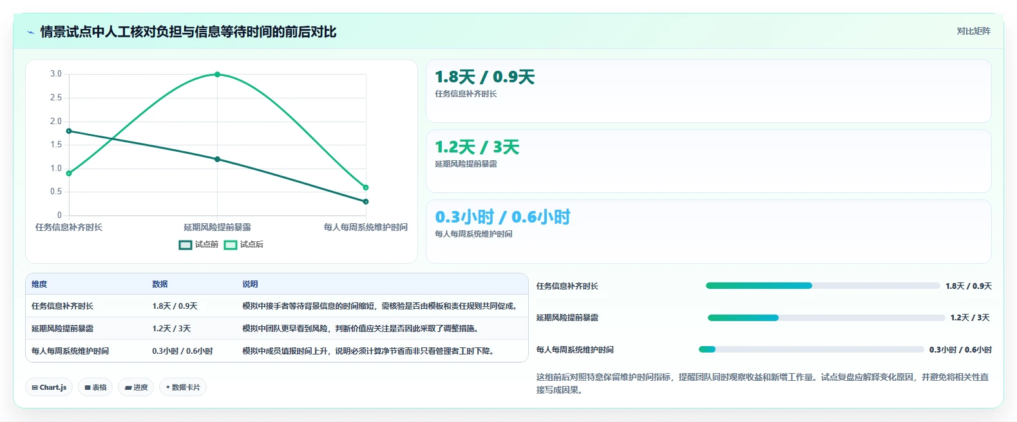Toggle the 试点后 legend swatch
The height and width of the screenshot is (422, 1017).
[x=231, y=245]
